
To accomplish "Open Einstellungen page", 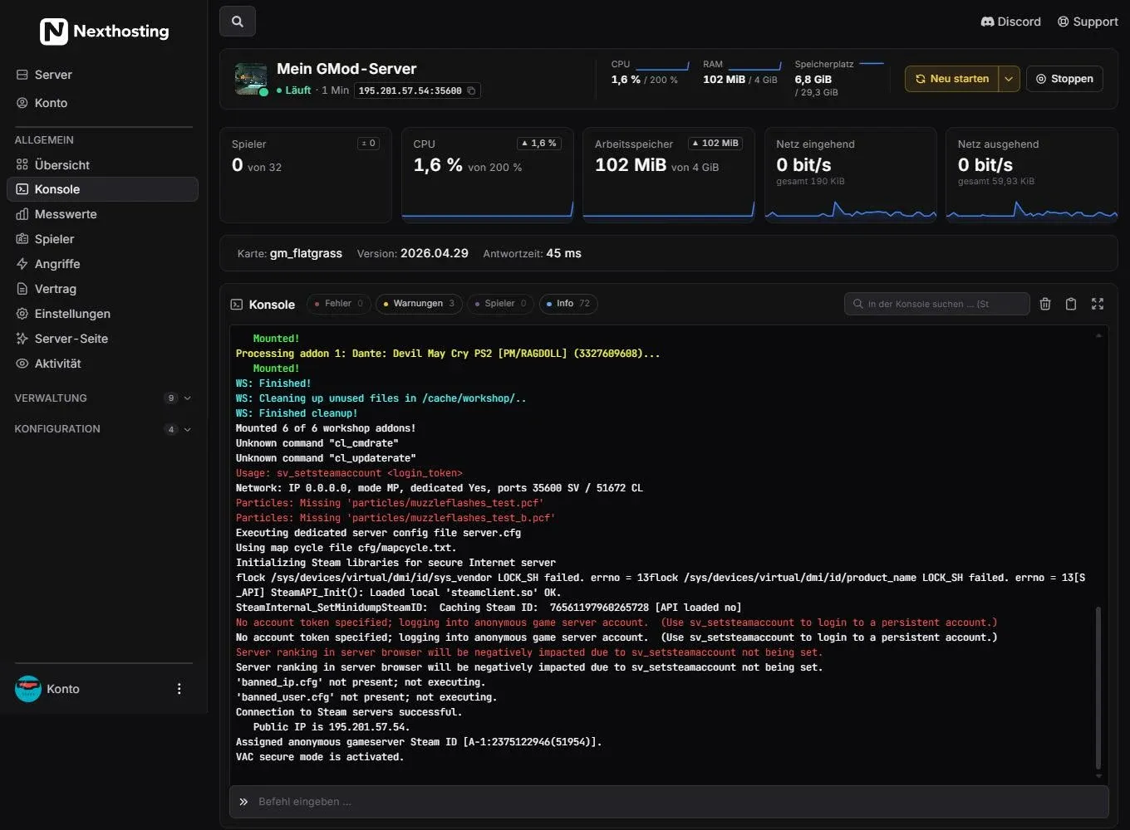I will [x=103, y=314].
